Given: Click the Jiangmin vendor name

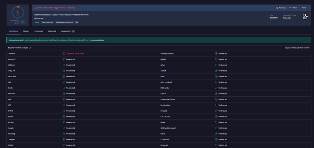Looking at the screenshot, I should point(12,139).
